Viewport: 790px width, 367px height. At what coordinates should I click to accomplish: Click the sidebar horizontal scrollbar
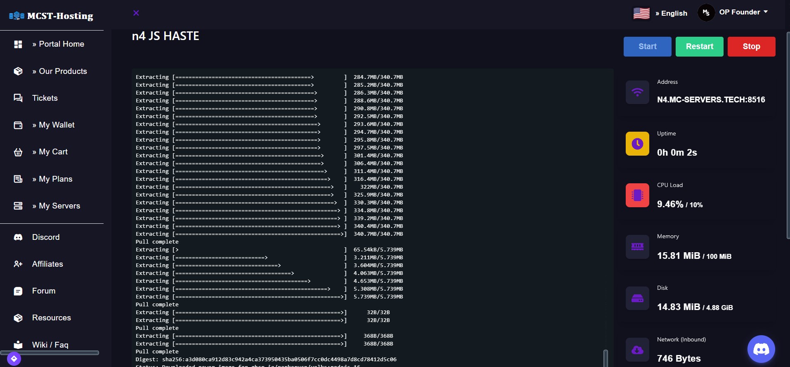point(50,353)
